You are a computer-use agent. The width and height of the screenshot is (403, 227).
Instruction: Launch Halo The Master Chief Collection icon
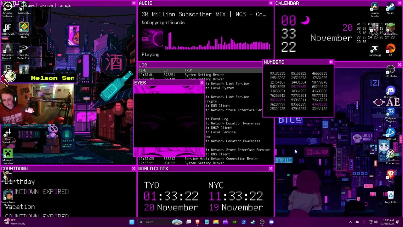[x=24, y=52]
